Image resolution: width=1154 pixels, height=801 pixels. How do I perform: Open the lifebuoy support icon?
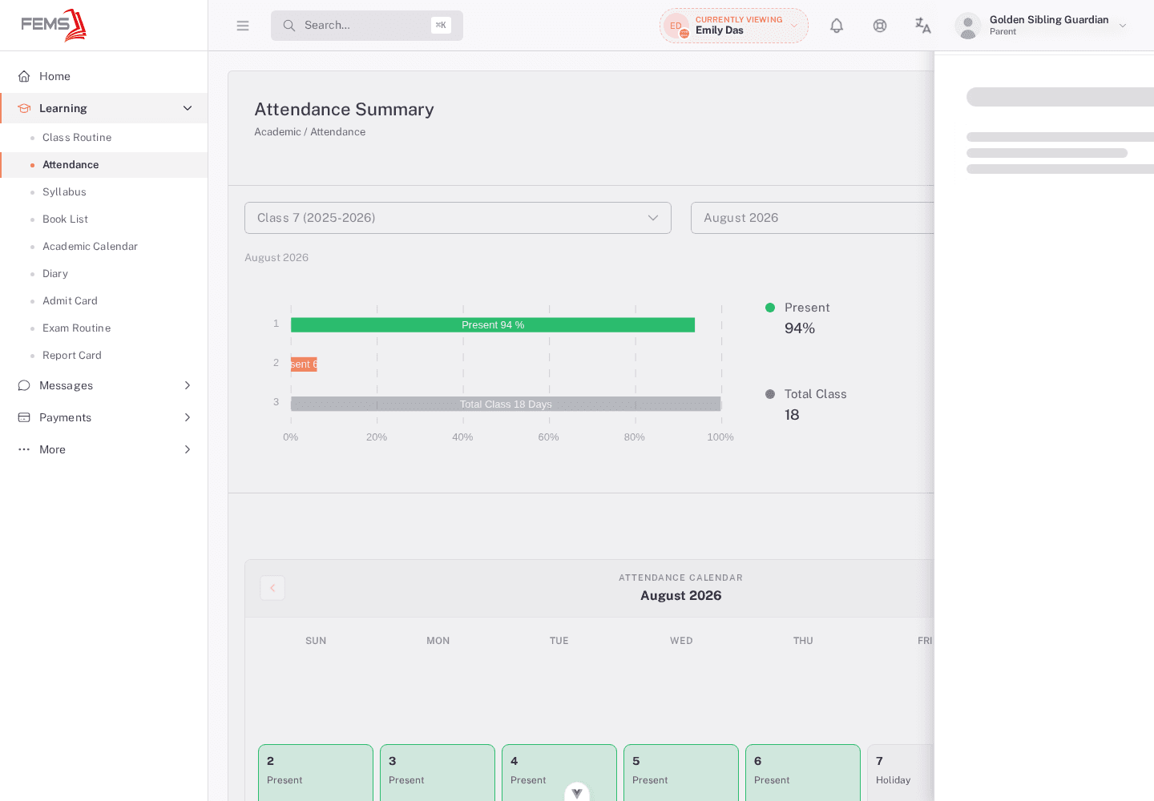880,26
